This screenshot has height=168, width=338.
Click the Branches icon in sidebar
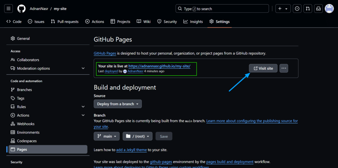(13, 90)
